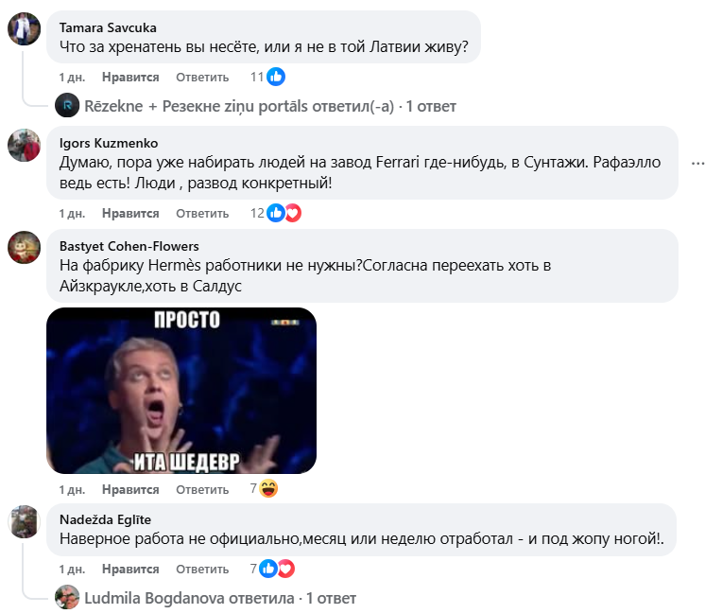This screenshot has width=705, height=614.
Task: View reactions on Igors Kuzmenko's comment
Action: tap(284, 213)
